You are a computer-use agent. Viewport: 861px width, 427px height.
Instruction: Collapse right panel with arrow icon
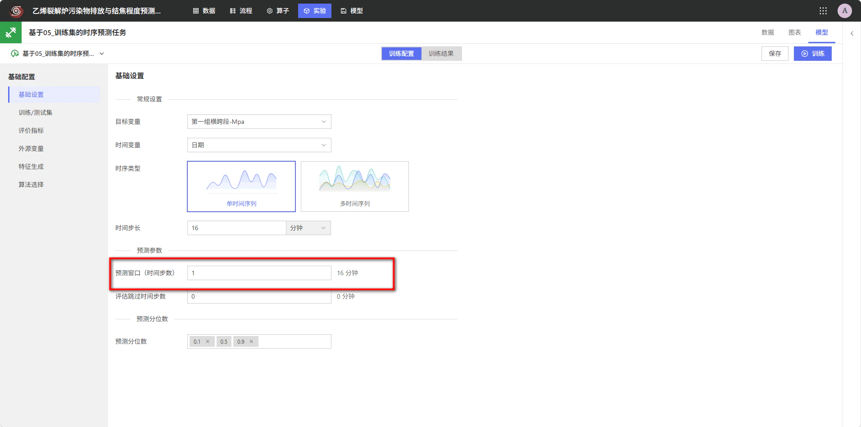point(852,33)
